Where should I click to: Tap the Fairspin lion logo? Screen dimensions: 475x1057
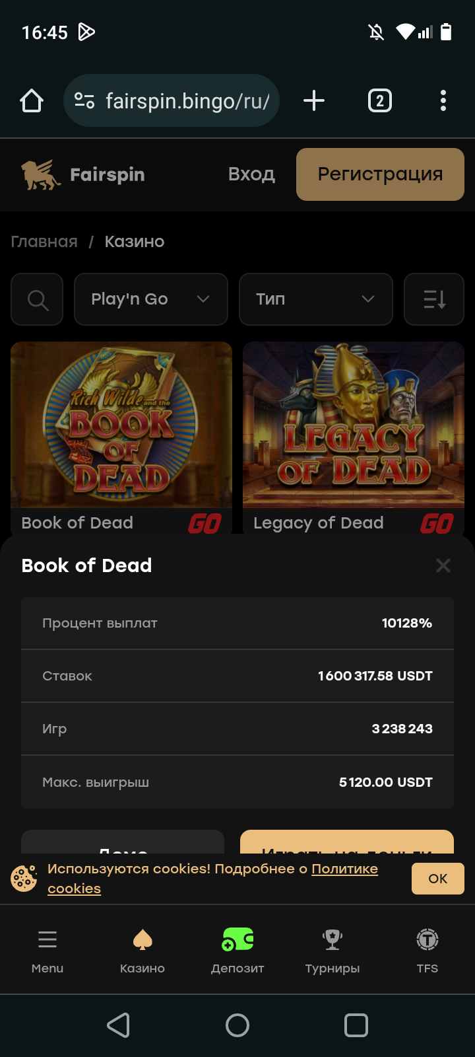point(41,175)
